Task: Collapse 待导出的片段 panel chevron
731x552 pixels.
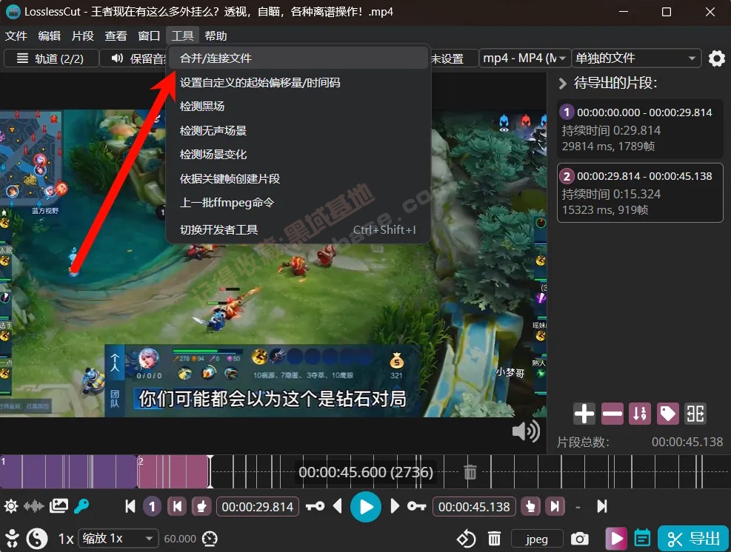Action: (x=562, y=84)
